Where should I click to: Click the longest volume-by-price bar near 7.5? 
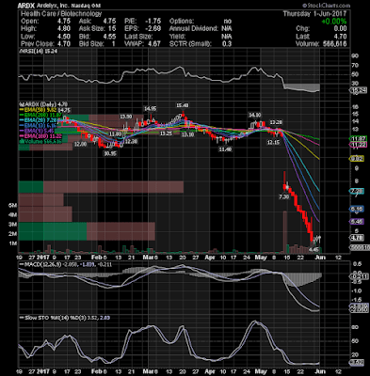point(101,187)
